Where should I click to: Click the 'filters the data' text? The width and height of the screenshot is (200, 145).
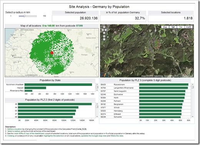117,136
